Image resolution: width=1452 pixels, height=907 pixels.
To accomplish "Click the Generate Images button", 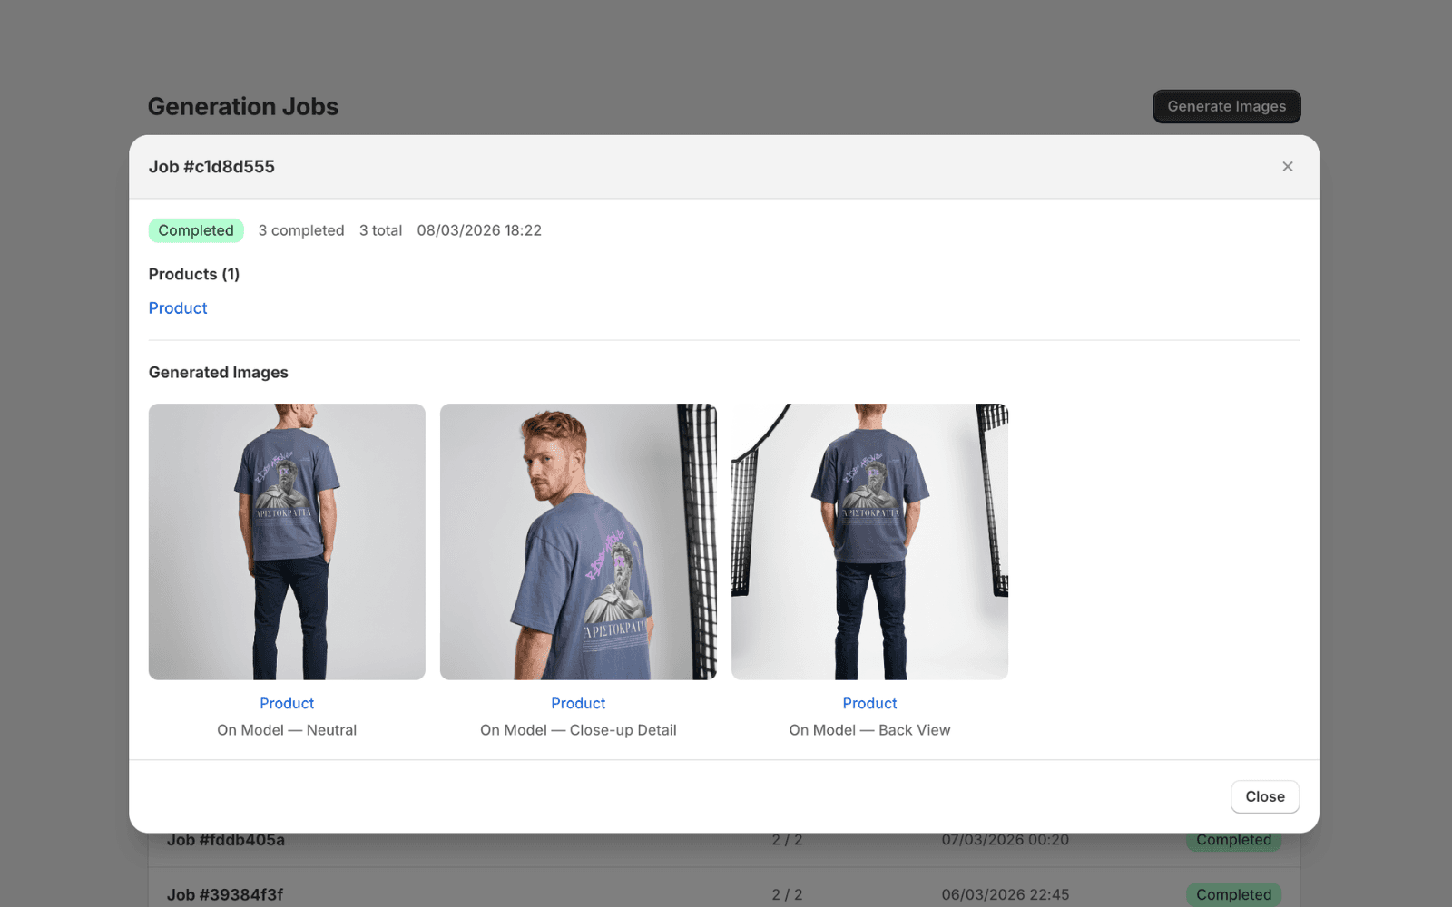I will (1226, 106).
